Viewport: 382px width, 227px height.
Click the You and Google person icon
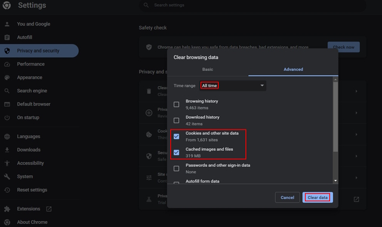(x=7, y=24)
